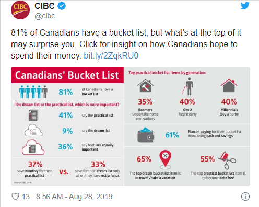Like the tweet with heart icon
Image resolution: width=259 pixels, height=207 pixels.
[x=15, y=197]
